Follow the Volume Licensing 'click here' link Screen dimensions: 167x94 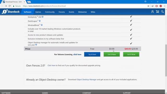(77, 55)
